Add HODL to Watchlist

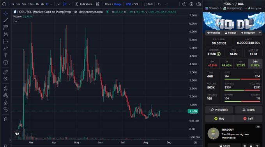[x=219, y=110]
